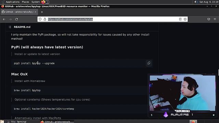The height and width of the screenshot is (123, 219).
Task: Switch to Tilix: Terminal in taskbar
Action: click(x=17, y=122)
